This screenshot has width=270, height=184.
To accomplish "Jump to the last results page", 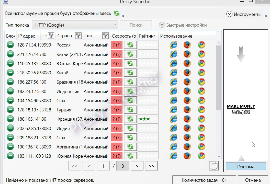I will click(x=151, y=166).
